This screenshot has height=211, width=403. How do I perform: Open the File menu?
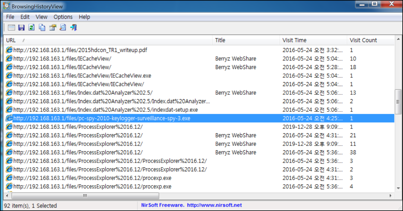(x=10, y=17)
